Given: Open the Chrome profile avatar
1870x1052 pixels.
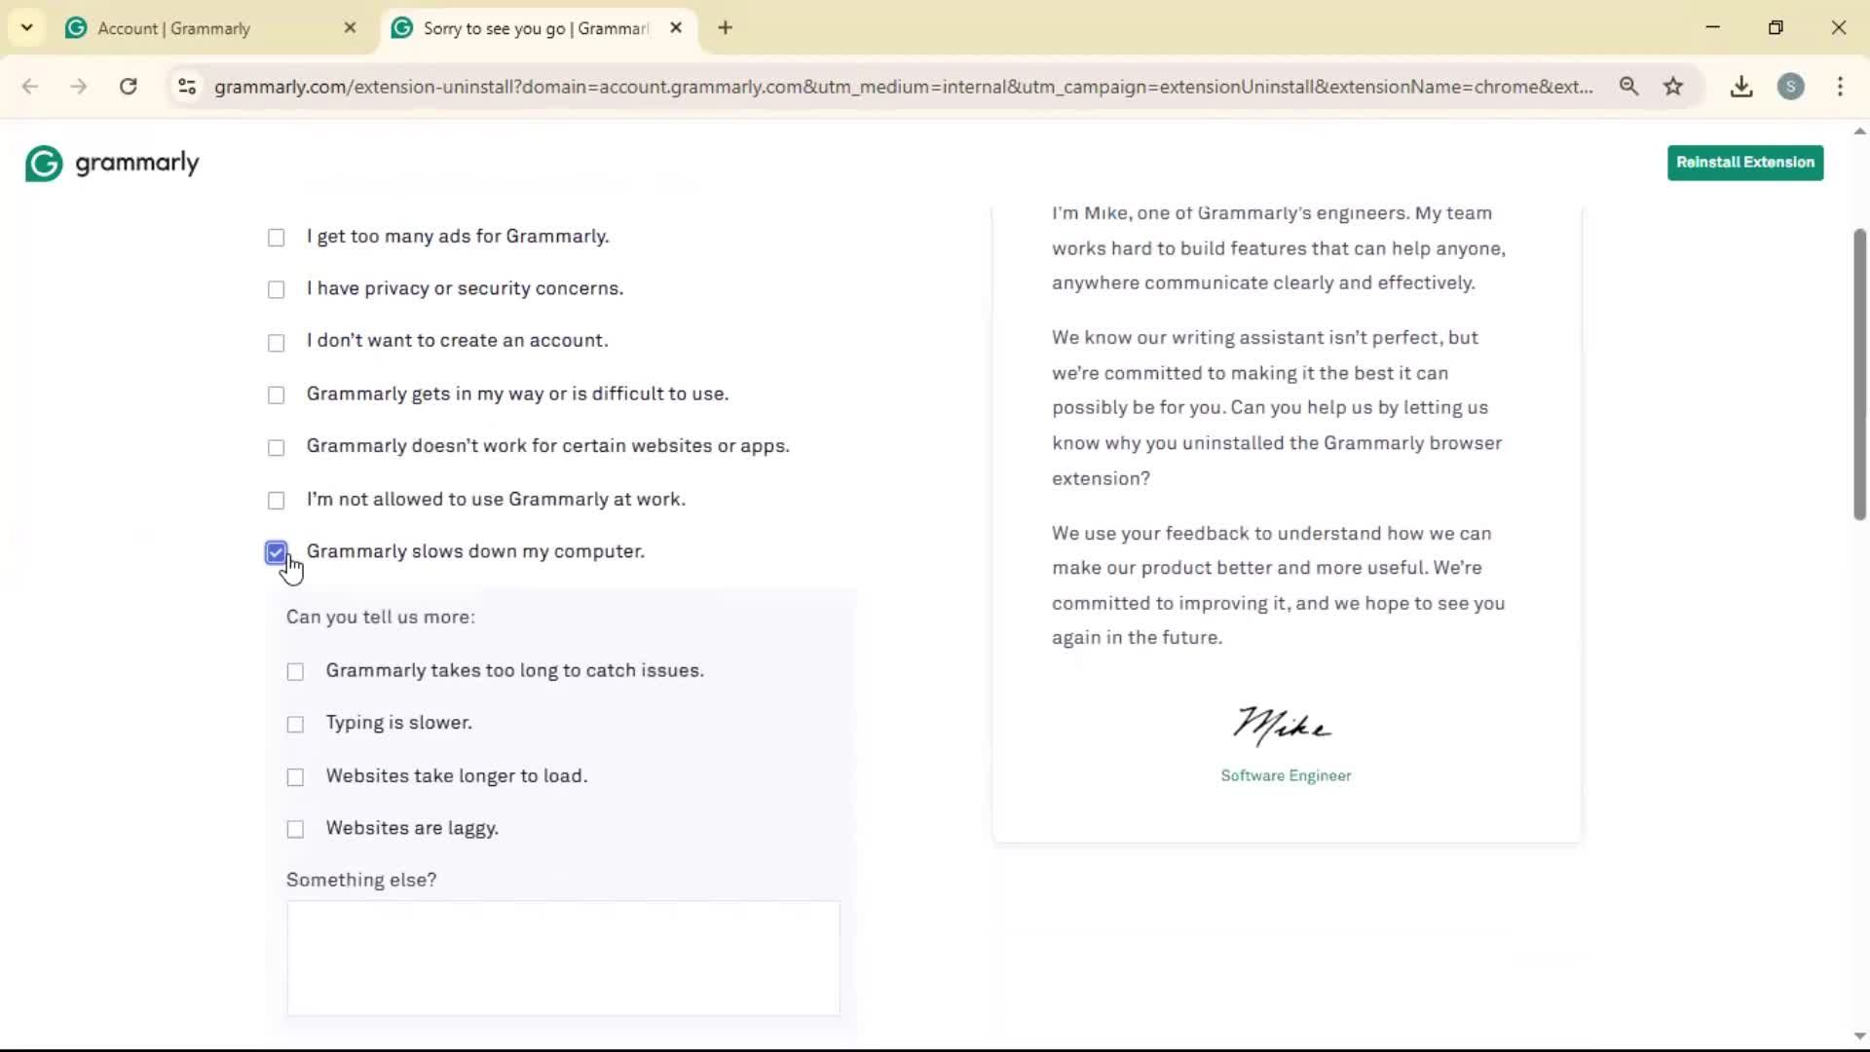Looking at the screenshot, I should (x=1790, y=87).
